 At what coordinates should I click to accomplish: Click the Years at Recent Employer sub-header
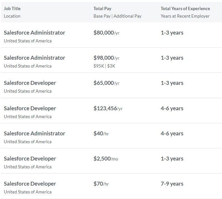pos(185,16)
